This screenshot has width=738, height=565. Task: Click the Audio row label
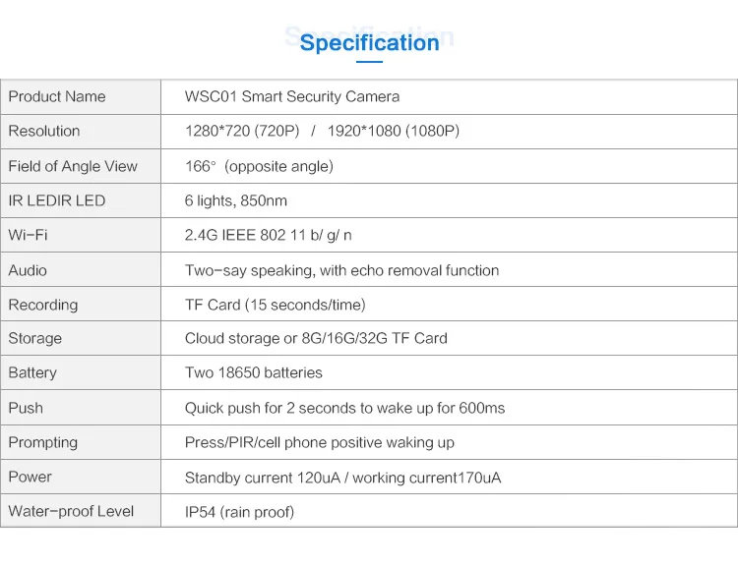tap(28, 270)
